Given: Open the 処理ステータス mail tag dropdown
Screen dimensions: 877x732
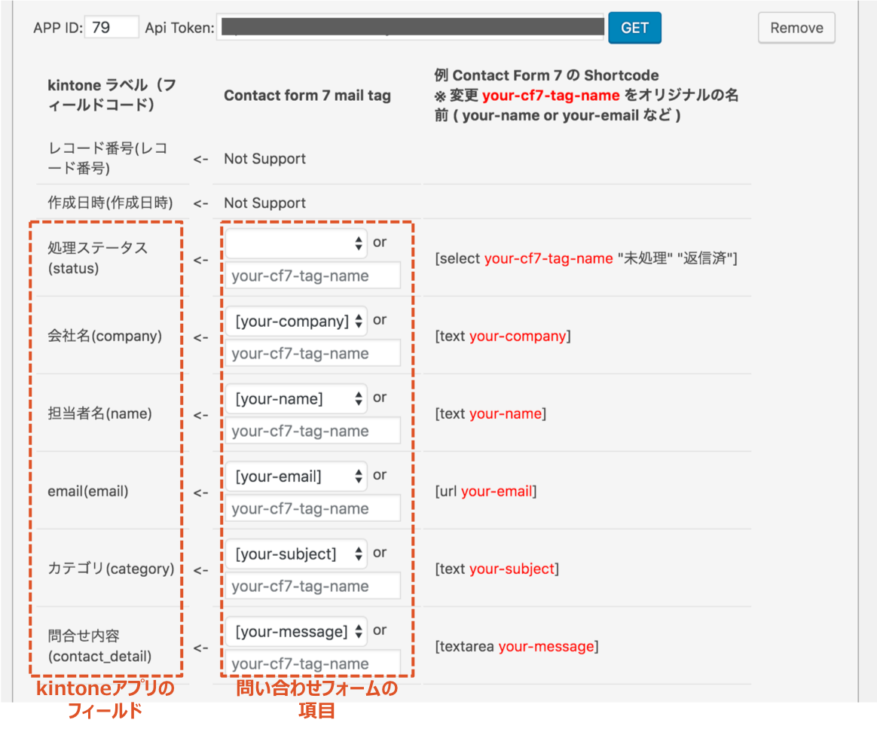Looking at the screenshot, I should click(295, 242).
